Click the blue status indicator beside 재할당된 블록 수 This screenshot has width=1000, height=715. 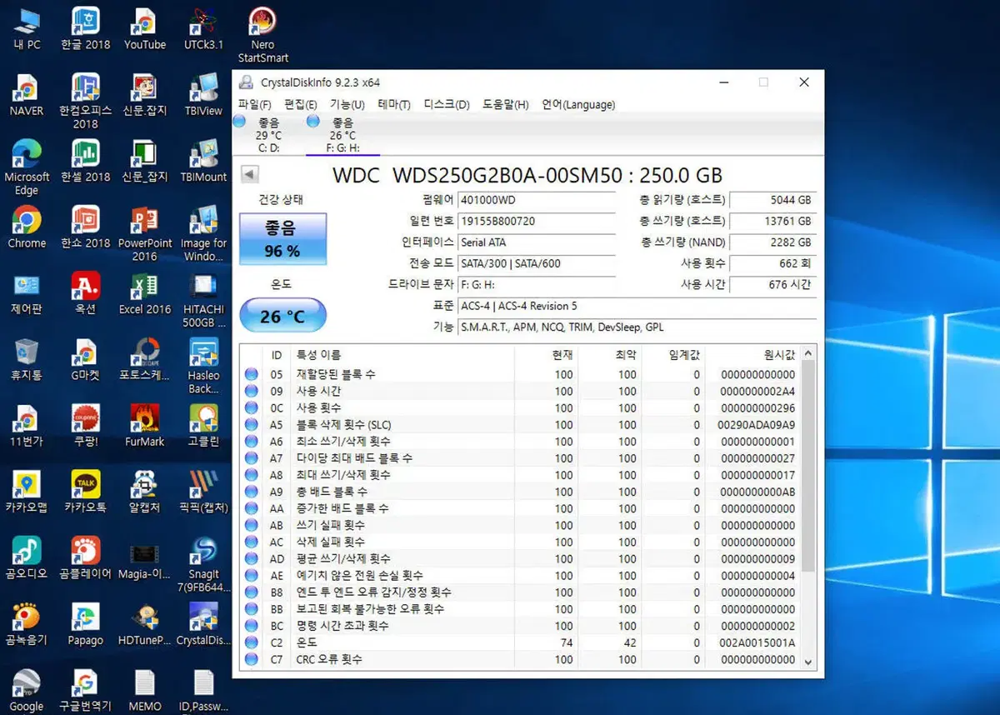point(252,374)
